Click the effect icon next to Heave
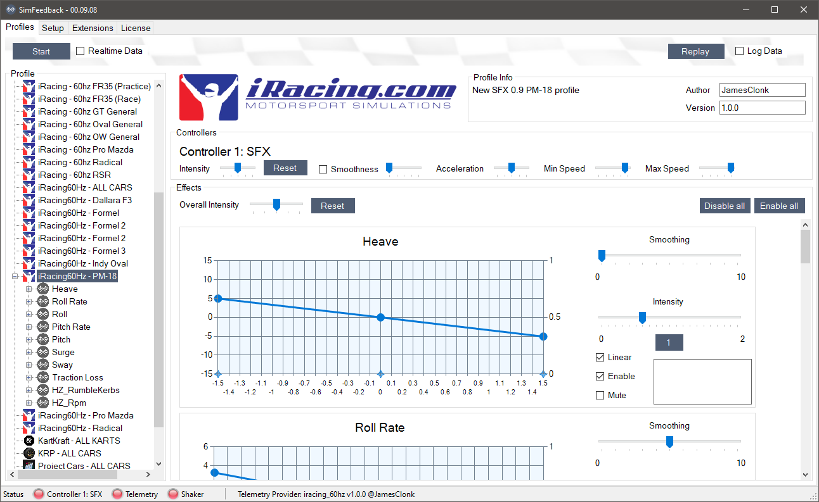 tap(43, 289)
